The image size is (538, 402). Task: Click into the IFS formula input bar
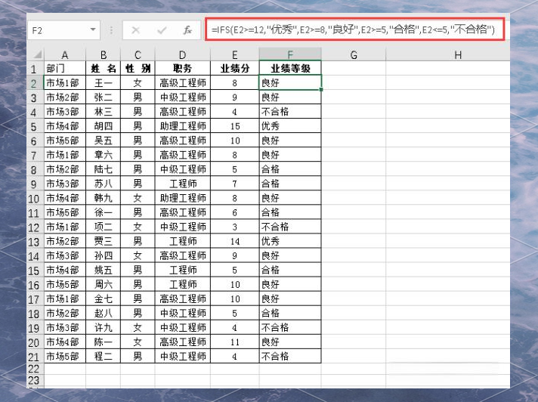coord(355,29)
